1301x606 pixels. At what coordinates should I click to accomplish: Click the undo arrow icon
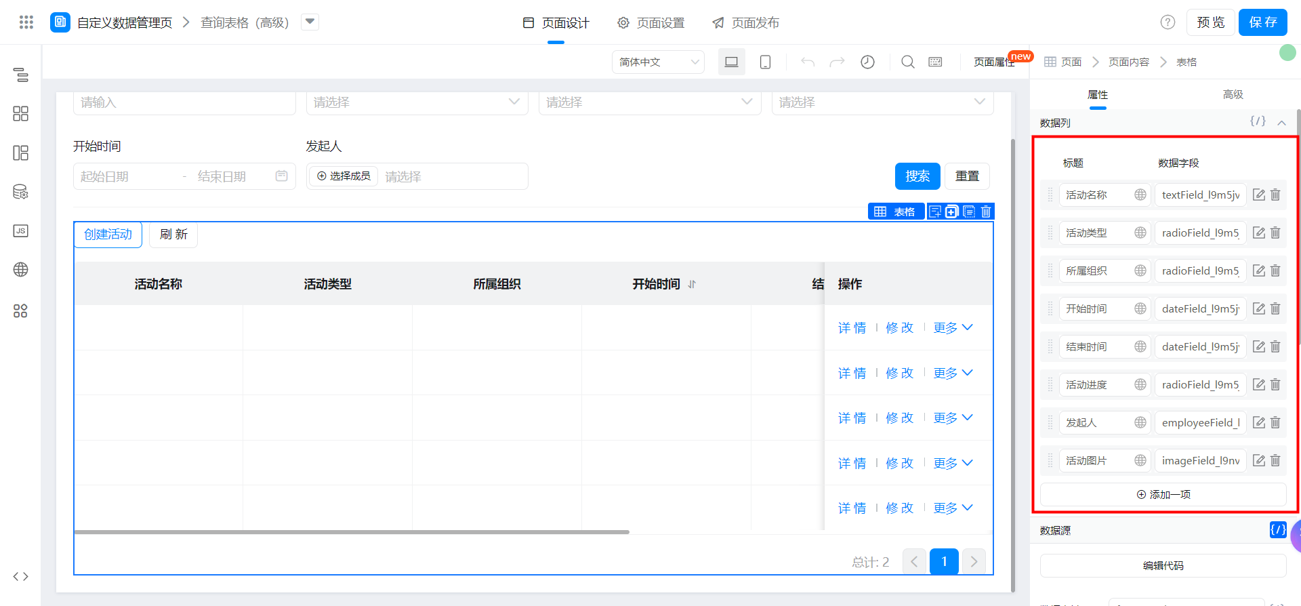[x=807, y=62]
